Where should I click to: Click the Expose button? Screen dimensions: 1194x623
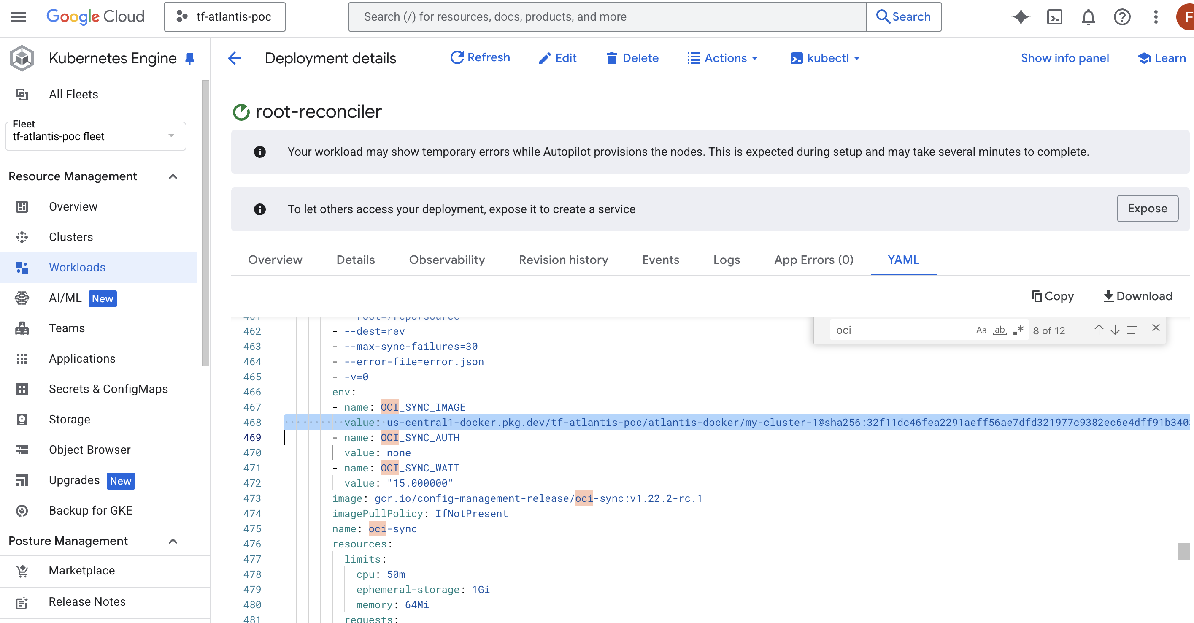(1147, 209)
